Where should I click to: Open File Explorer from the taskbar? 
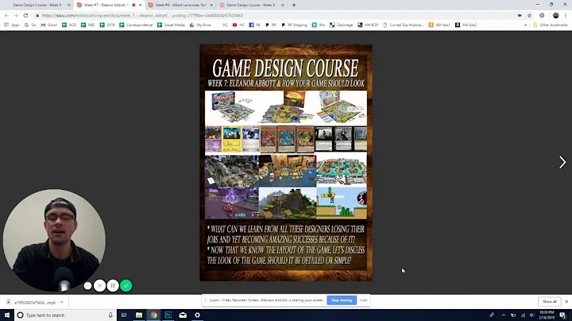click(139, 315)
